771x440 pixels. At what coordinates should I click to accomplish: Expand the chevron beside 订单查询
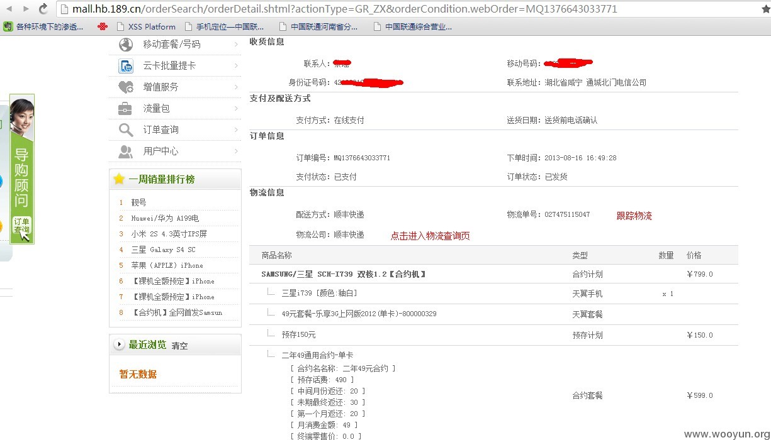(x=236, y=129)
